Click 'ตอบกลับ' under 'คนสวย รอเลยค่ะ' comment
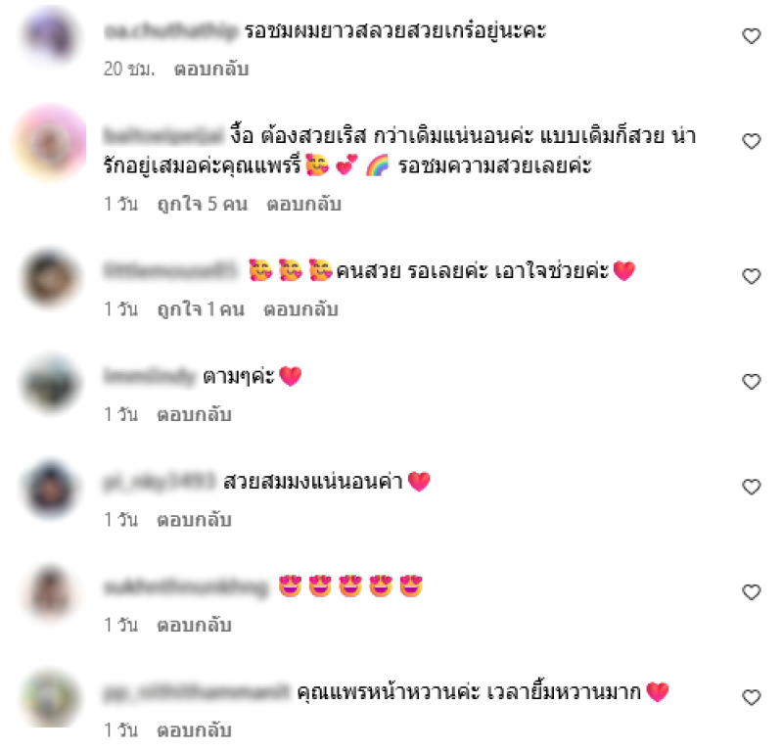 (x=301, y=309)
